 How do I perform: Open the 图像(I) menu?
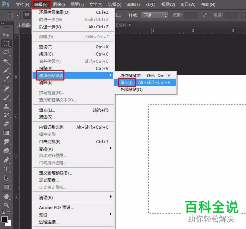pos(59,4)
